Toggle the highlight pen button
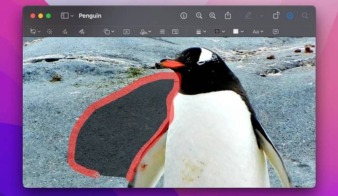The height and width of the screenshot is (196, 338). pyautogui.click(x=248, y=15)
